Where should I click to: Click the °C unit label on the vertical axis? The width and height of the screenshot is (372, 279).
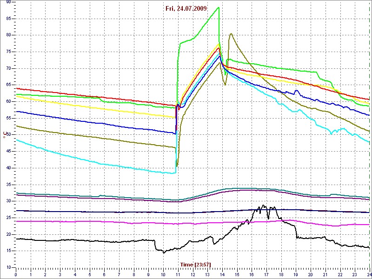click(x=6, y=135)
